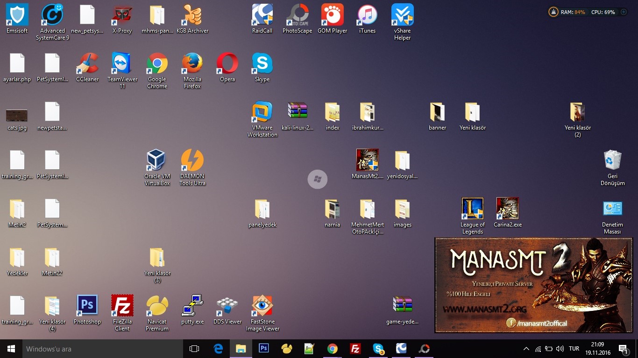The width and height of the screenshot is (638, 358).
Task: Select the Yeni klasör (3) folder
Action: pos(157,264)
